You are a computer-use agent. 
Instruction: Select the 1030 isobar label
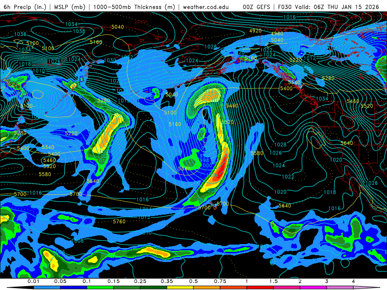pyautogui.click(x=110, y=60)
